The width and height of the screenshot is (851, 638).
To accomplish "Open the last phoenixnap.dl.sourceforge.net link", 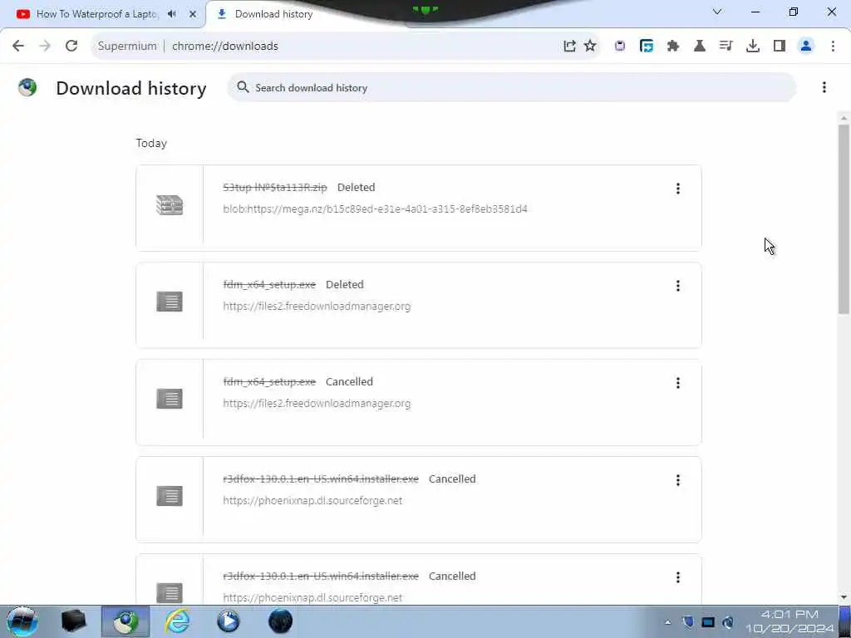I will [312, 597].
